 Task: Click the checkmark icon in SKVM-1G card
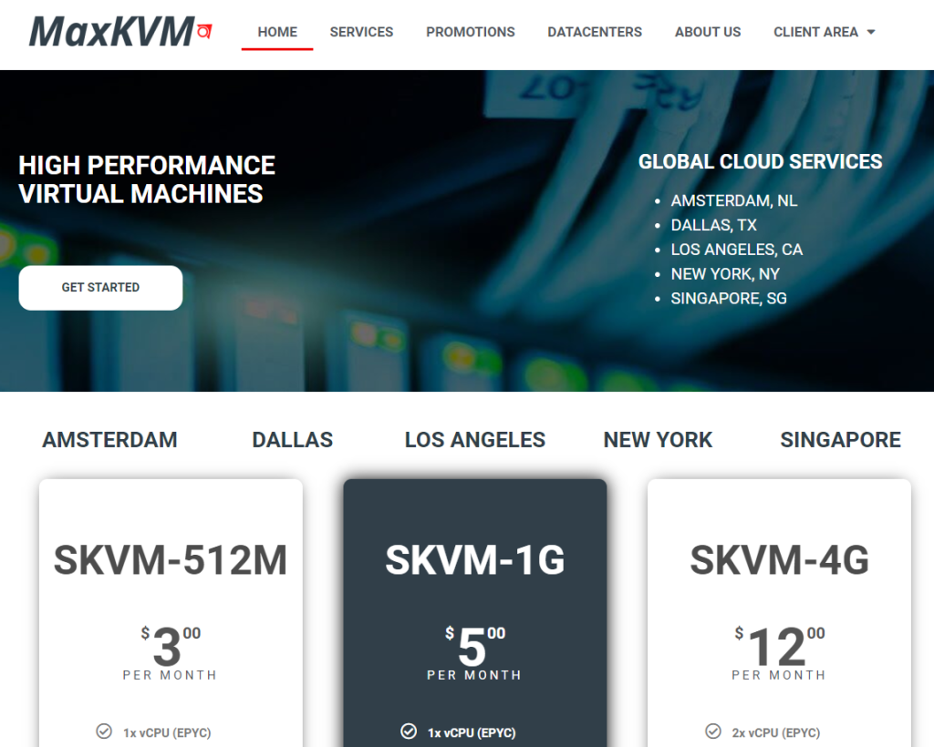409,731
